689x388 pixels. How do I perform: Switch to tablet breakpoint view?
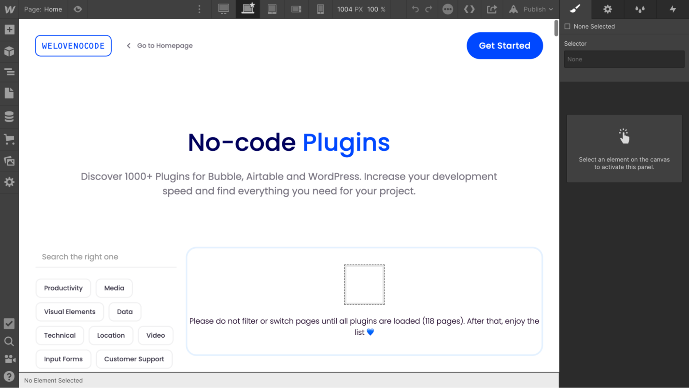tap(272, 9)
